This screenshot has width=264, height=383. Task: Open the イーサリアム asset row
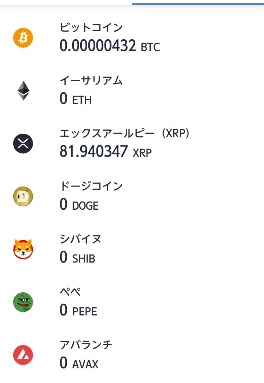coord(132,91)
